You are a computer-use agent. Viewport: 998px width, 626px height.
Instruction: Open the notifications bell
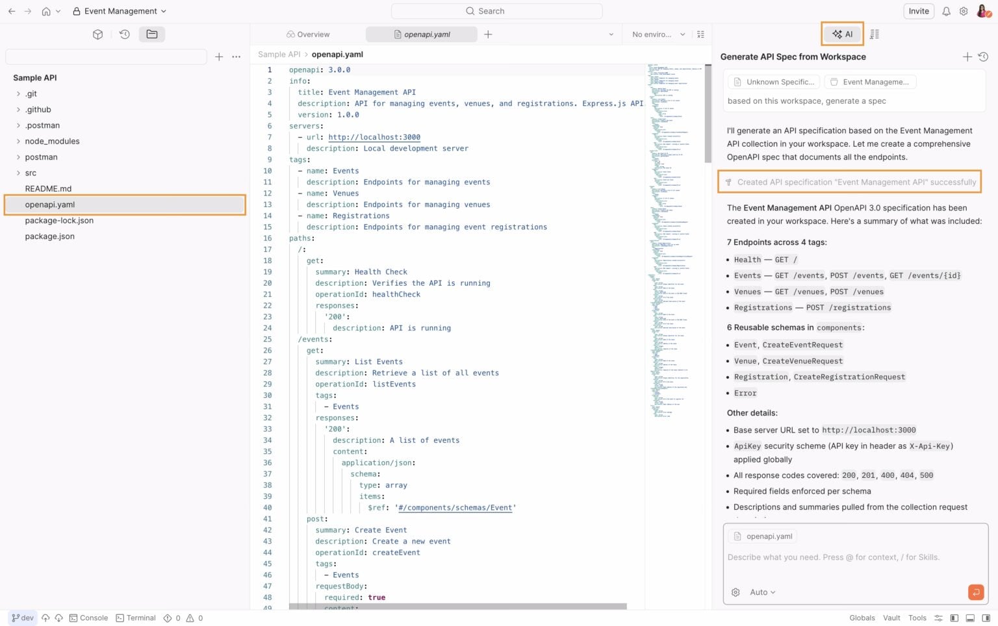coord(946,11)
